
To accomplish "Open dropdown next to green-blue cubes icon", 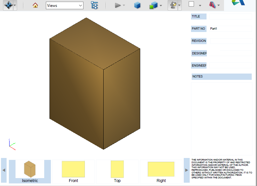I will [x=161, y=6].
